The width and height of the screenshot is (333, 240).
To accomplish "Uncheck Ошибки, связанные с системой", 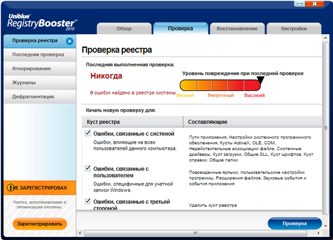I will [x=88, y=133].
